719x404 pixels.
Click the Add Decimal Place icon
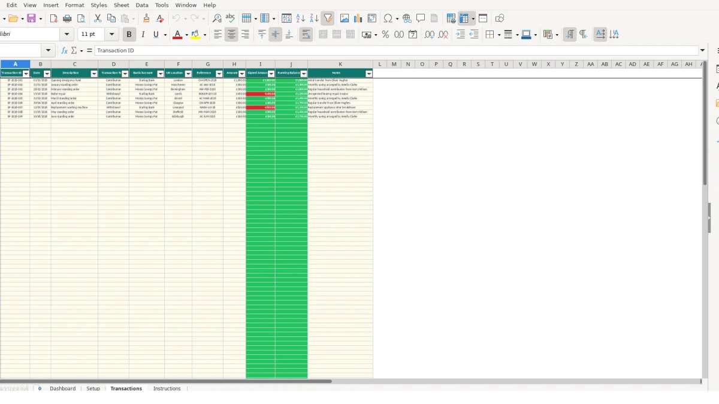430,35
